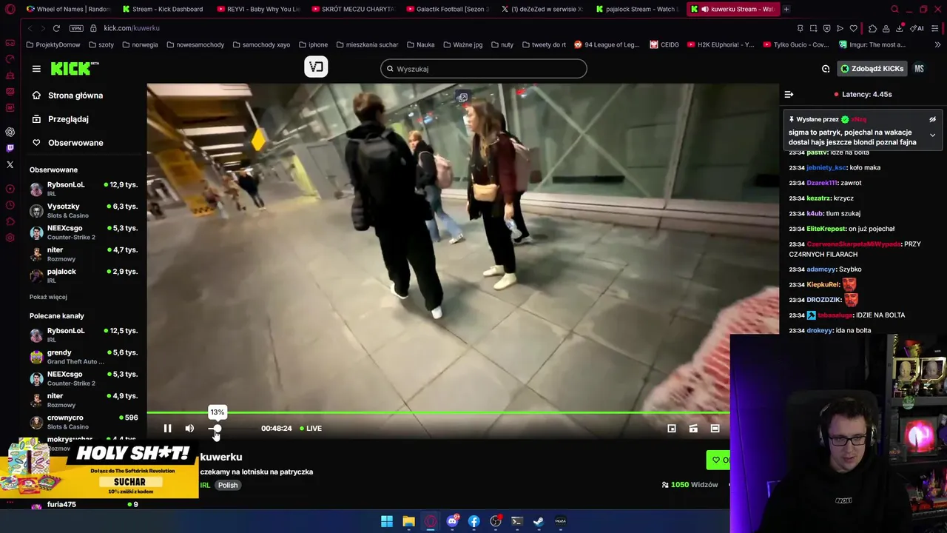This screenshot has width=947, height=533.
Task: Mute the stream via speaker icon
Action: [189, 429]
